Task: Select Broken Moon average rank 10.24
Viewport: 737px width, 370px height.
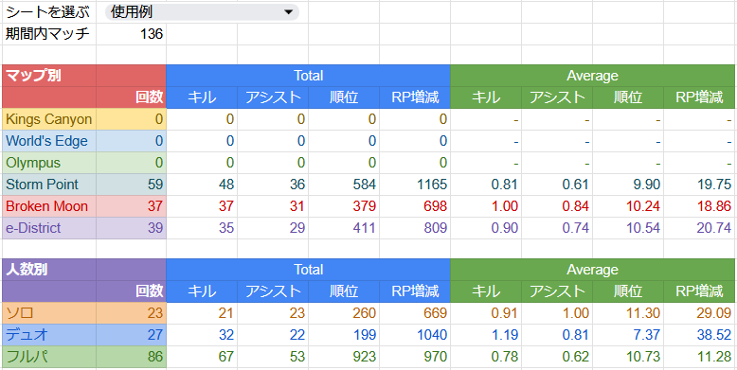Action: (627, 206)
